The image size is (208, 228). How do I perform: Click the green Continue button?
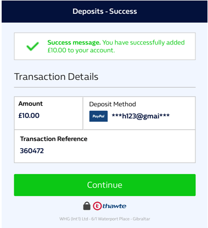click(x=105, y=185)
